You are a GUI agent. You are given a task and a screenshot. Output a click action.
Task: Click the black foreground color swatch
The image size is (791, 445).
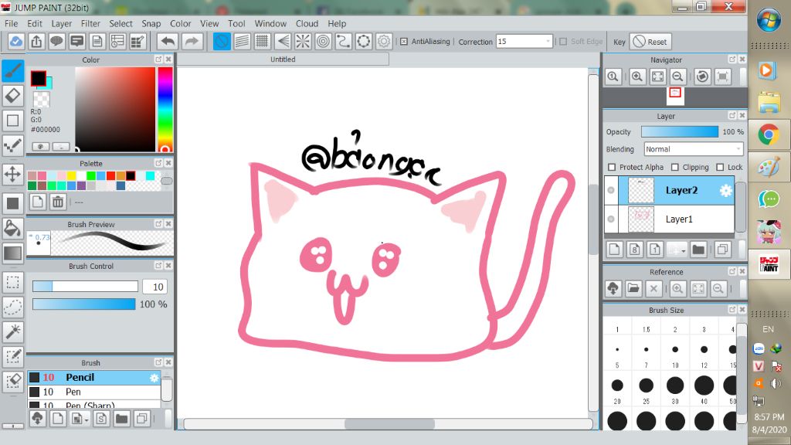(x=39, y=78)
